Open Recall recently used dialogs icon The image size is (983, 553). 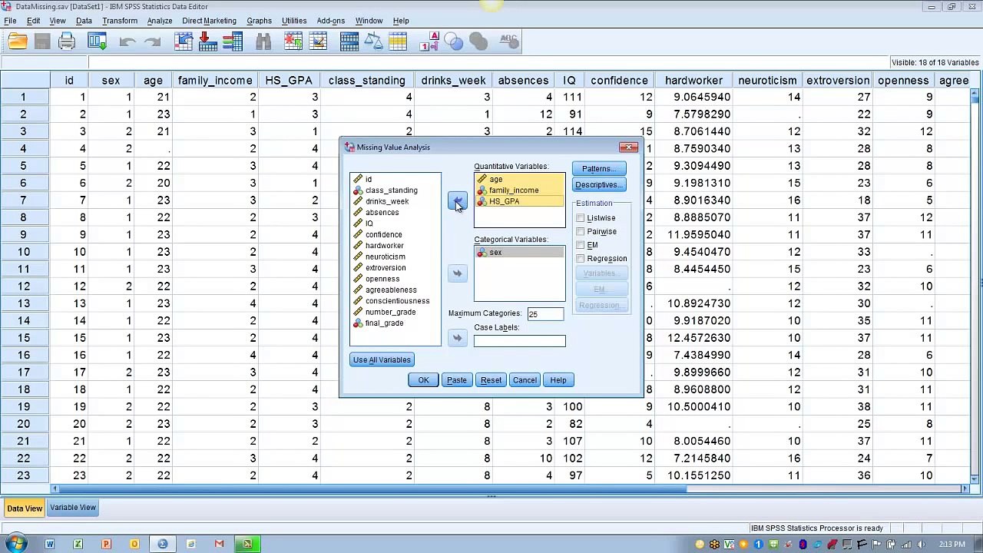(97, 42)
